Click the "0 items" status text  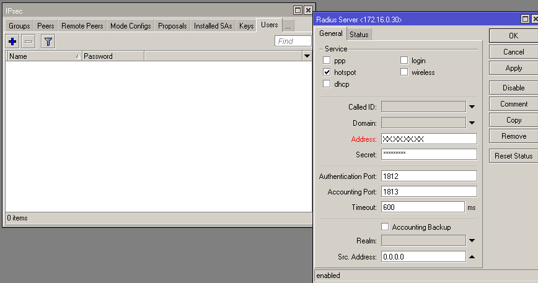coord(17,218)
